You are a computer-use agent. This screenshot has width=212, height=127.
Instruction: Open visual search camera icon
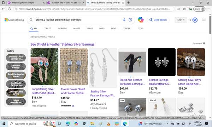coord(130,20)
